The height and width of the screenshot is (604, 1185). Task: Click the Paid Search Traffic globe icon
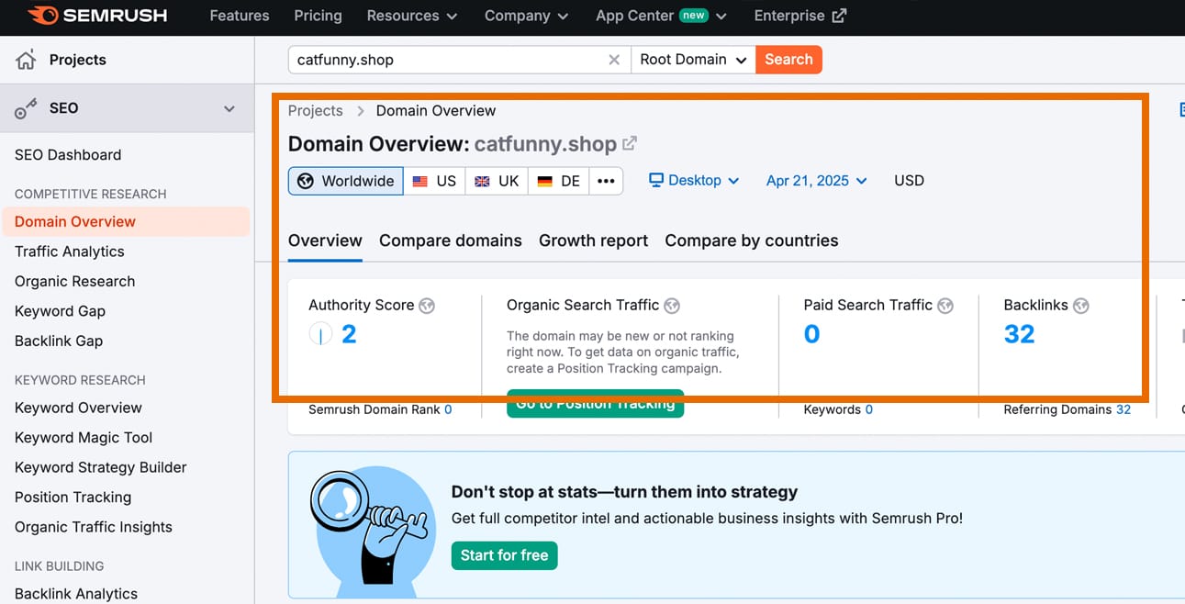pos(945,306)
